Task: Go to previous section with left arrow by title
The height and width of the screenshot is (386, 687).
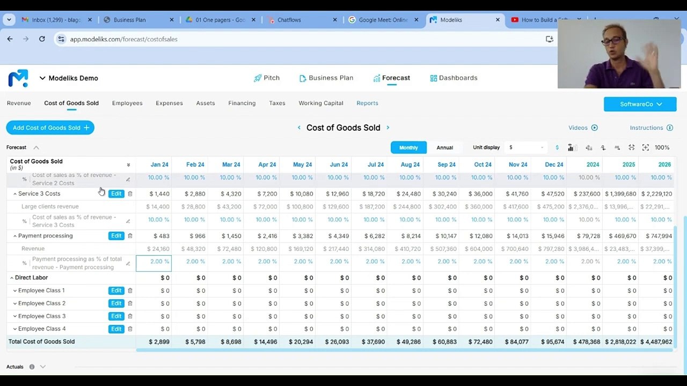Action: (299, 128)
